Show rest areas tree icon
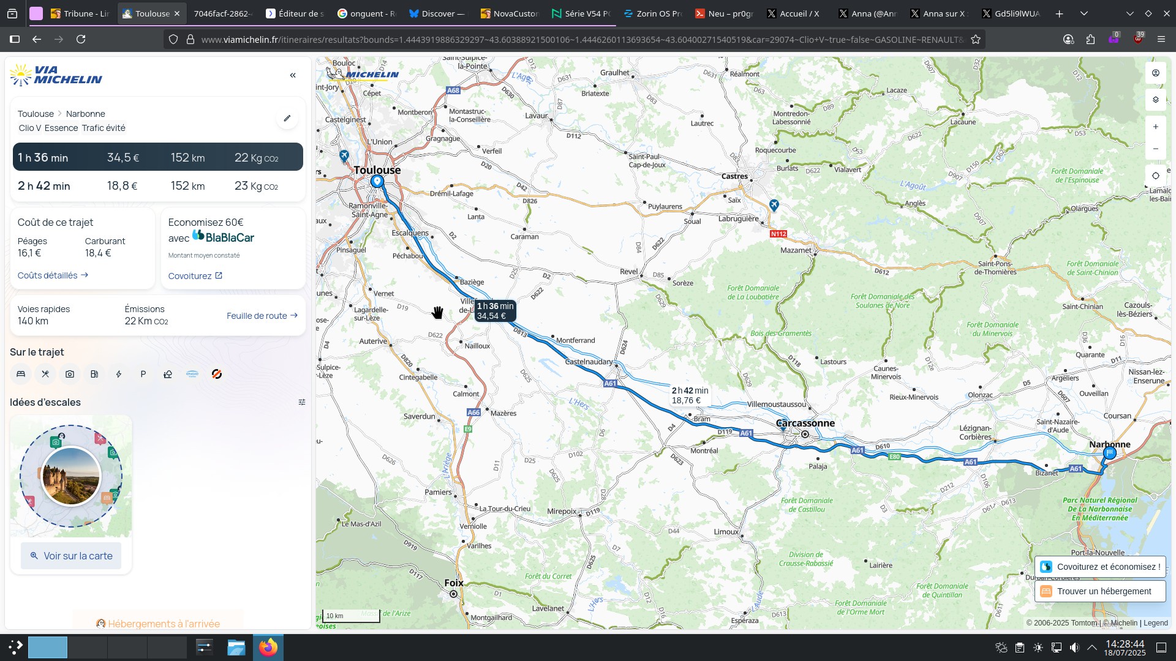This screenshot has width=1176, height=661. 168,374
